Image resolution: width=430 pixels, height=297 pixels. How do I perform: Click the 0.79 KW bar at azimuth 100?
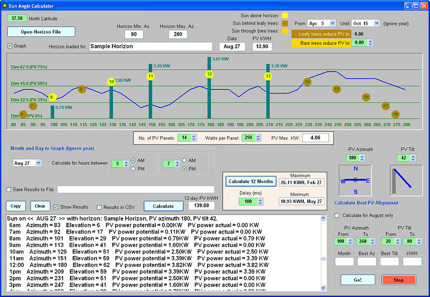click(x=53, y=112)
